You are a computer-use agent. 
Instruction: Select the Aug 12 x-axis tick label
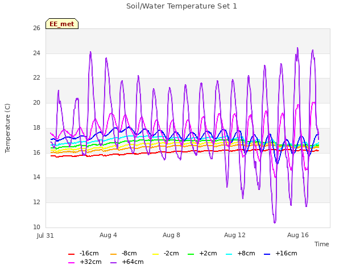click(x=235, y=235)
